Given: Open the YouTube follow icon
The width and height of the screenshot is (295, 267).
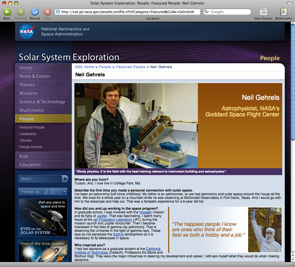Looking at the screenshot, I should [x=59, y=192].
